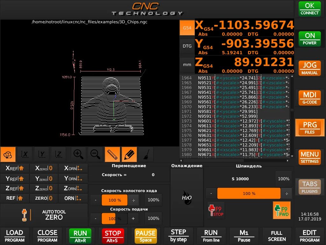Zero the X axis with XZERO

[x=44, y=168]
